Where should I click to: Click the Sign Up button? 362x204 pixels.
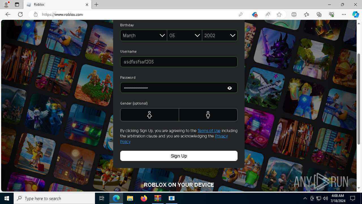pyautogui.click(x=179, y=156)
